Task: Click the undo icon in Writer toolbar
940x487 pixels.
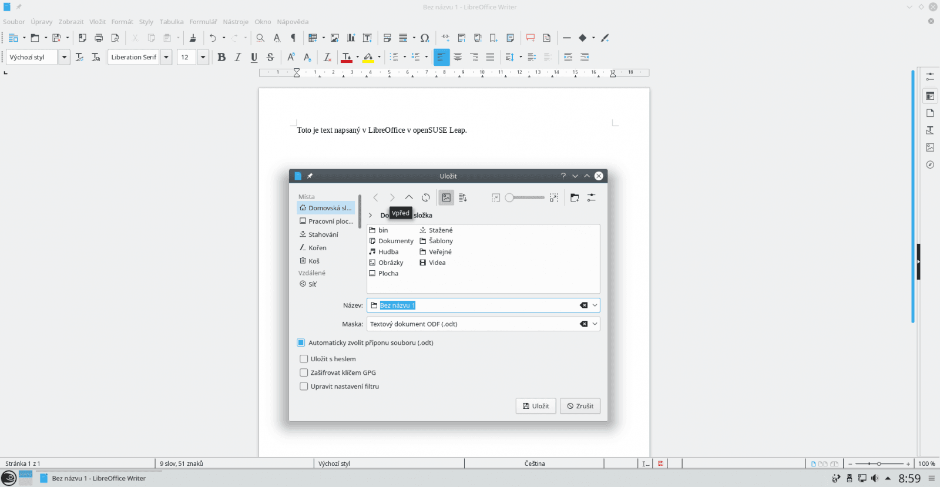Action: [x=213, y=38]
